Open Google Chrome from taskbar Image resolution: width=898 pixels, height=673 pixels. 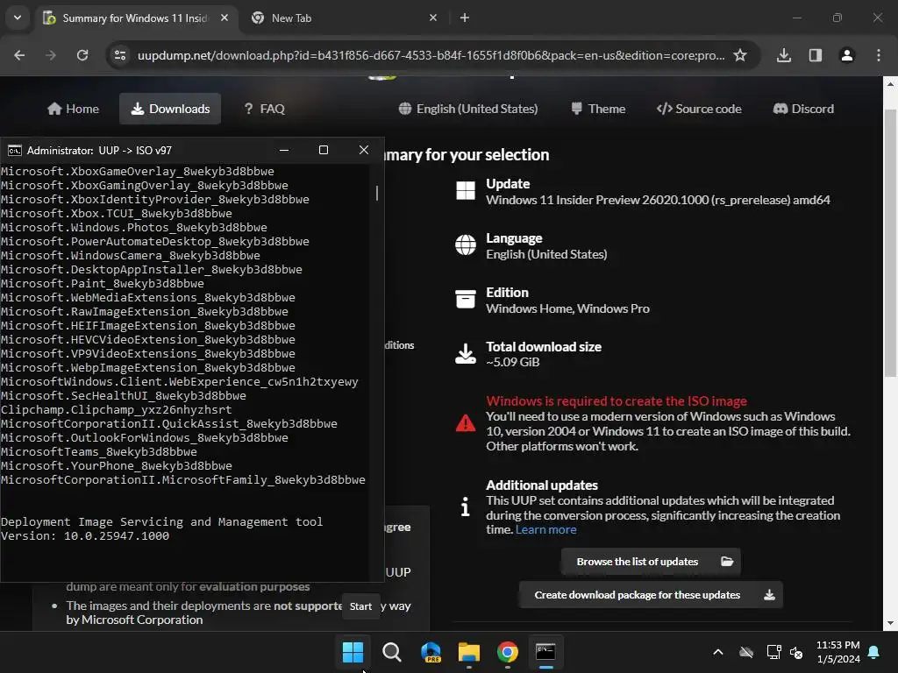click(508, 652)
